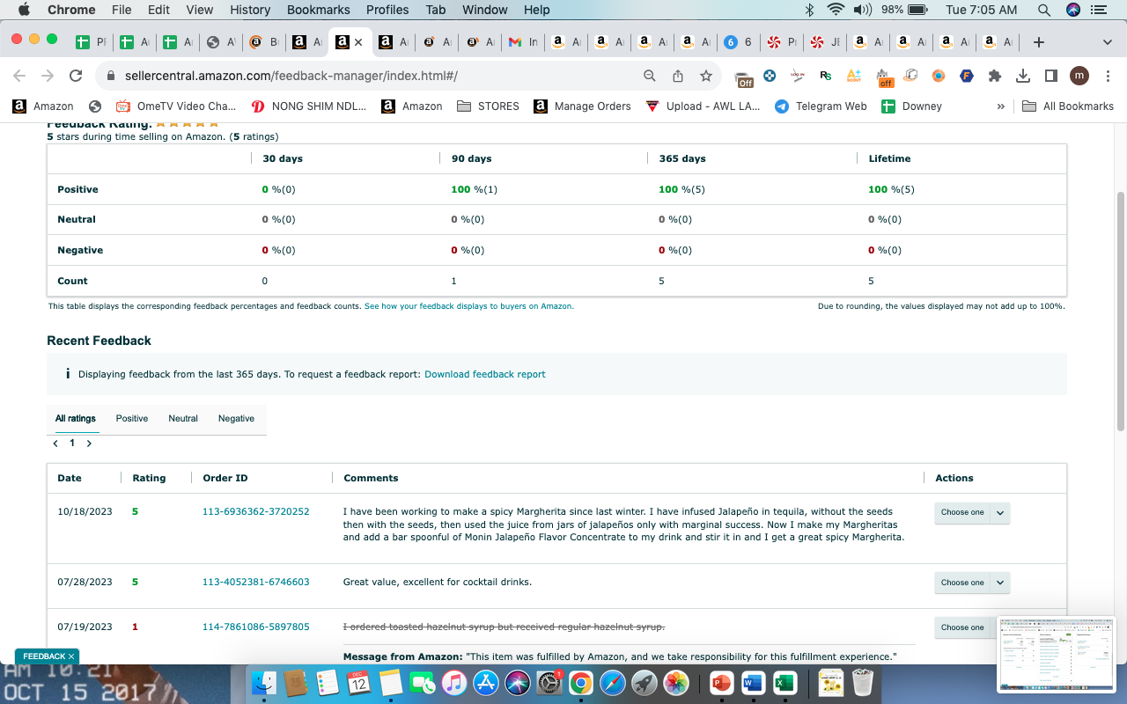Open Photos app in the Dock
The height and width of the screenshot is (704, 1127).
click(676, 683)
